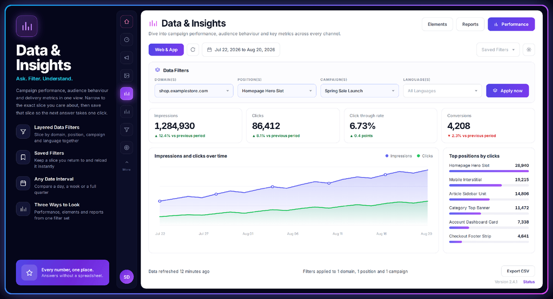Open the settings gear beside Saved Filters
The height and width of the screenshot is (299, 553).
(529, 50)
